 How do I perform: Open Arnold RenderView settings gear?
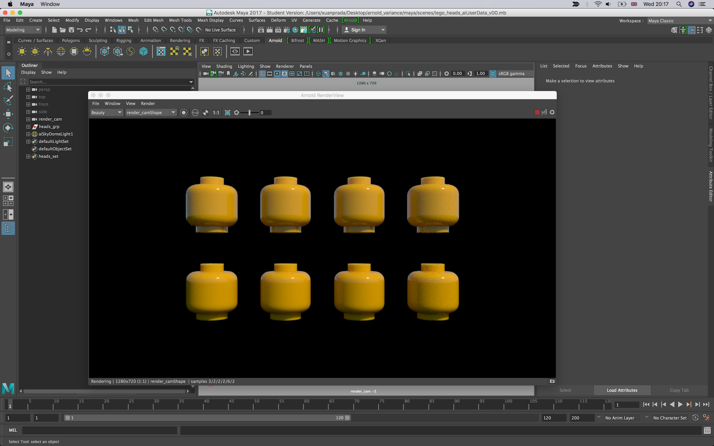tap(552, 112)
